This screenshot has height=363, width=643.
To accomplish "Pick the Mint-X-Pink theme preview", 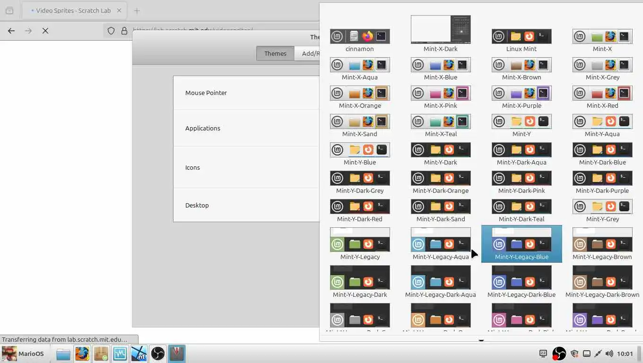I will pyautogui.click(x=441, y=93).
